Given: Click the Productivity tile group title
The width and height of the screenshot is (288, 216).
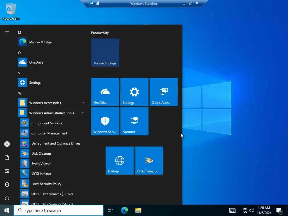Looking at the screenshot, I should [100, 33].
